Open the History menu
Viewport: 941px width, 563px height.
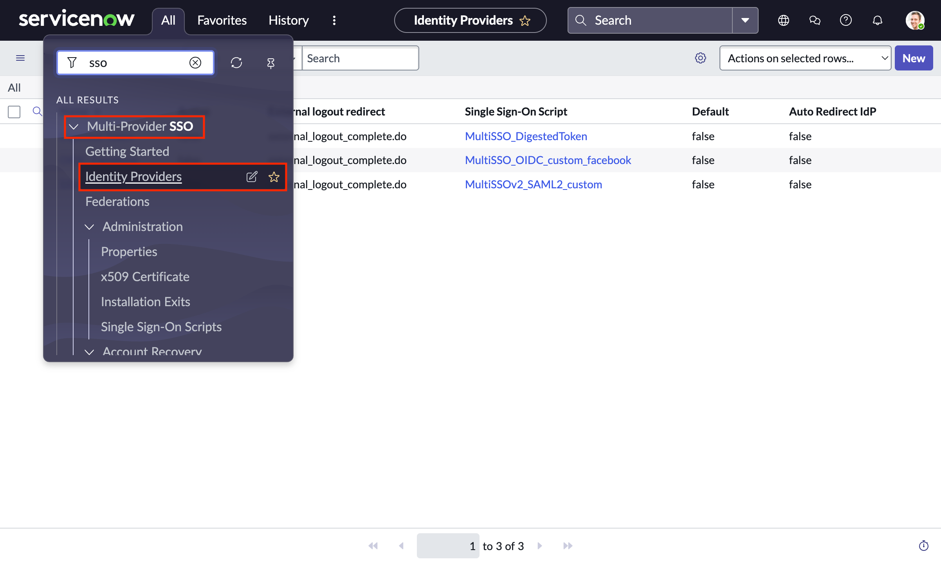[x=288, y=20]
